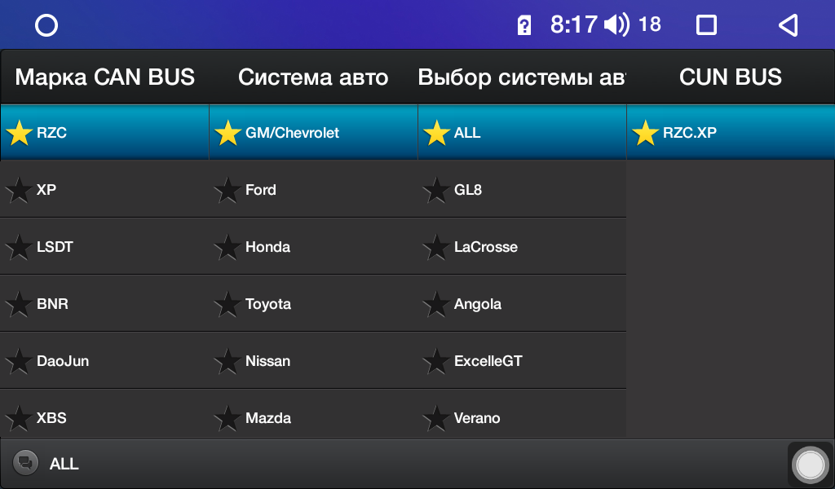Click the chat bubble icon beside ALL
The width and height of the screenshot is (835, 489).
(x=25, y=462)
